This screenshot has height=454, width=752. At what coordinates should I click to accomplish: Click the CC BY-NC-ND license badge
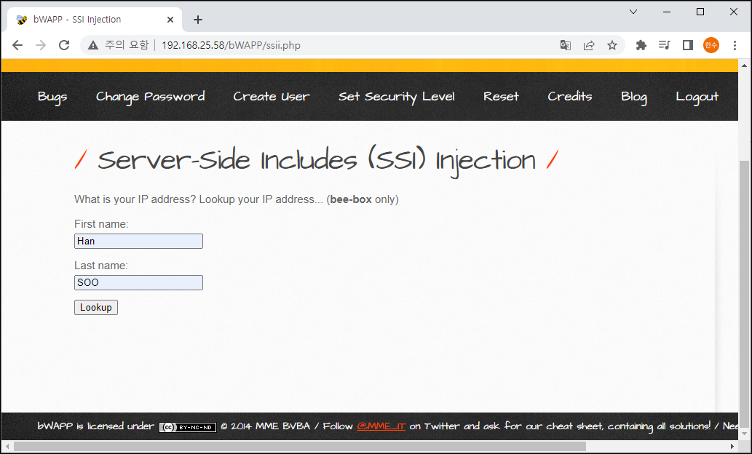tap(188, 427)
